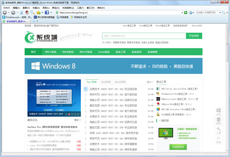This screenshot has width=230, height=157.
Task: Click the Facebook icon in the toolbar
Action: pyautogui.click(x=47, y=13)
